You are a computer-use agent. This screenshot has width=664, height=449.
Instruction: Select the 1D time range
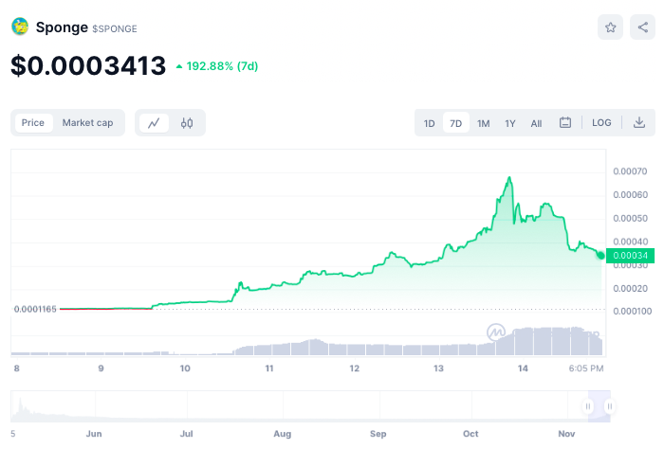click(429, 123)
